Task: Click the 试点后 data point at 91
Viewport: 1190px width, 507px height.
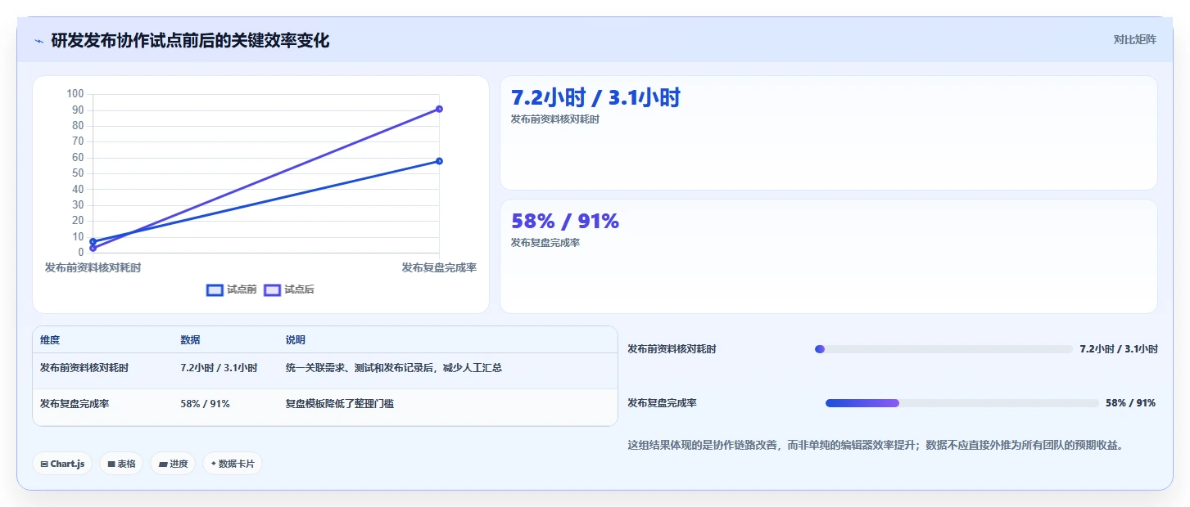Action: click(440, 109)
